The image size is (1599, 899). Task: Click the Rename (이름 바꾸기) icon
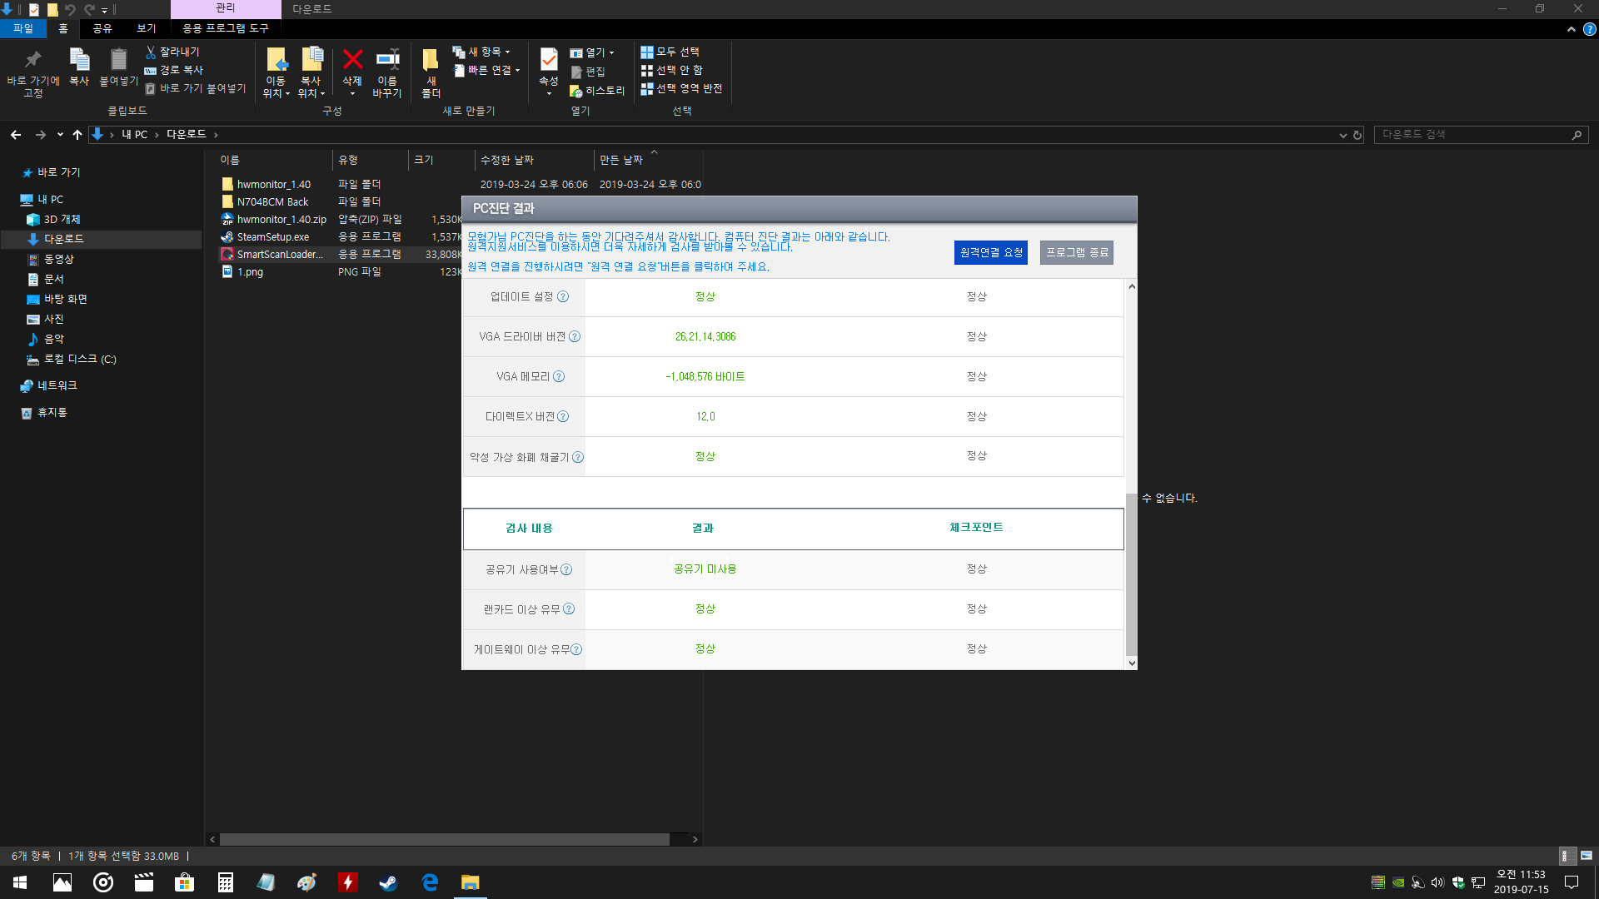point(387,60)
